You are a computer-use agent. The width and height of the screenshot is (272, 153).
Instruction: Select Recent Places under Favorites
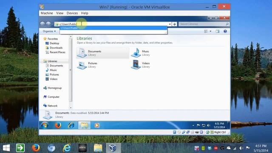click(x=55, y=52)
